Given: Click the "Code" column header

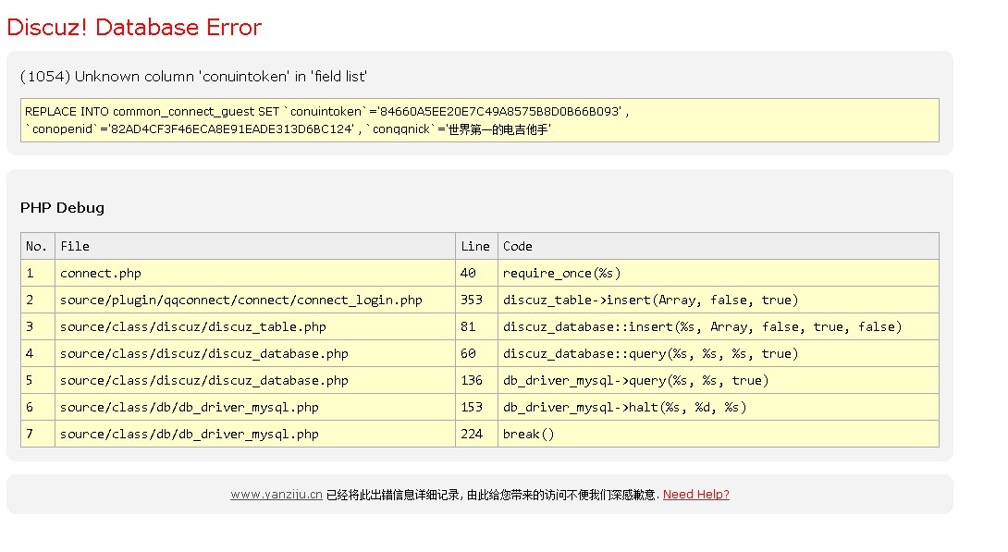Looking at the screenshot, I should point(518,246).
